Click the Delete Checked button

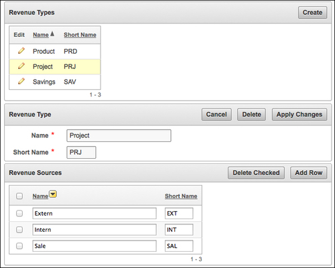pyautogui.click(x=256, y=173)
